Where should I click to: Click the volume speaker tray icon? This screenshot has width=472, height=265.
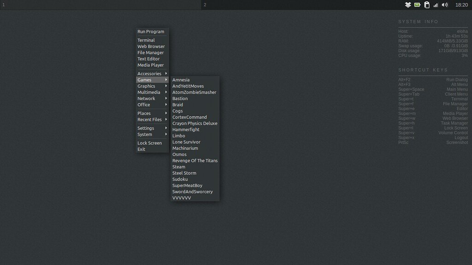445,5
